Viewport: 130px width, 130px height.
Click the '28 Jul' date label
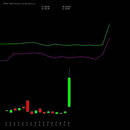pos(19,124)
